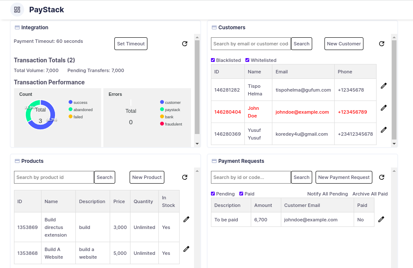
Task: Click the Customer Email column header
Action: point(317,205)
